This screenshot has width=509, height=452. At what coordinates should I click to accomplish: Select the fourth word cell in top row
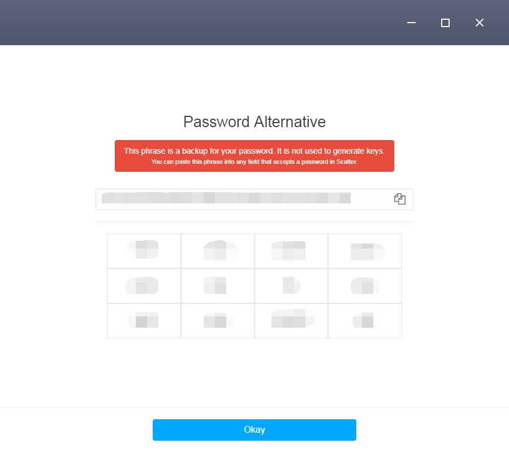point(365,251)
